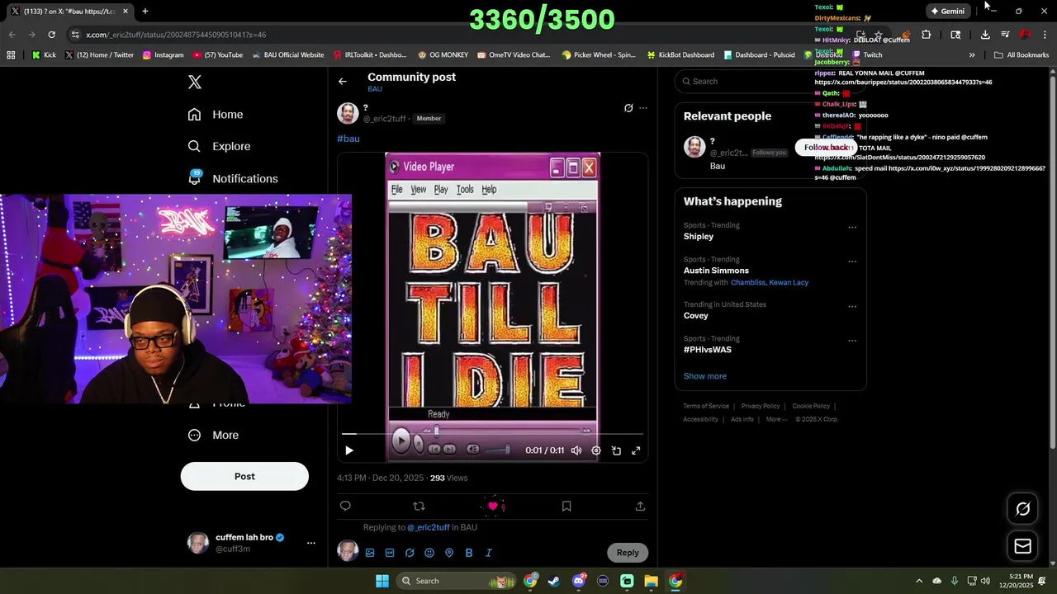Click the white Post button in the sidebar
This screenshot has height=594, width=1057.
[x=244, y=476]
